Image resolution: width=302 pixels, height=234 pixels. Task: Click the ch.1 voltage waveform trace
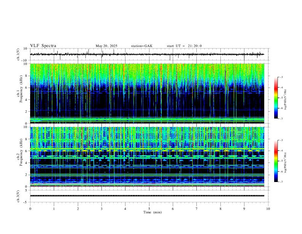click(147, 54)
